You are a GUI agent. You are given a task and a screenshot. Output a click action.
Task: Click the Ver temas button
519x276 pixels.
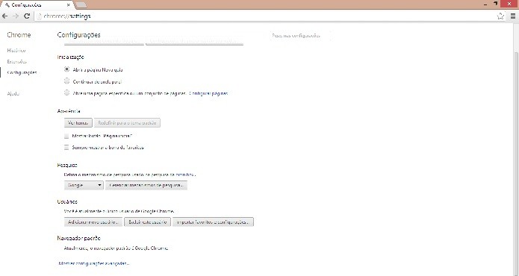pyautogui.click(x=78, y=122)
